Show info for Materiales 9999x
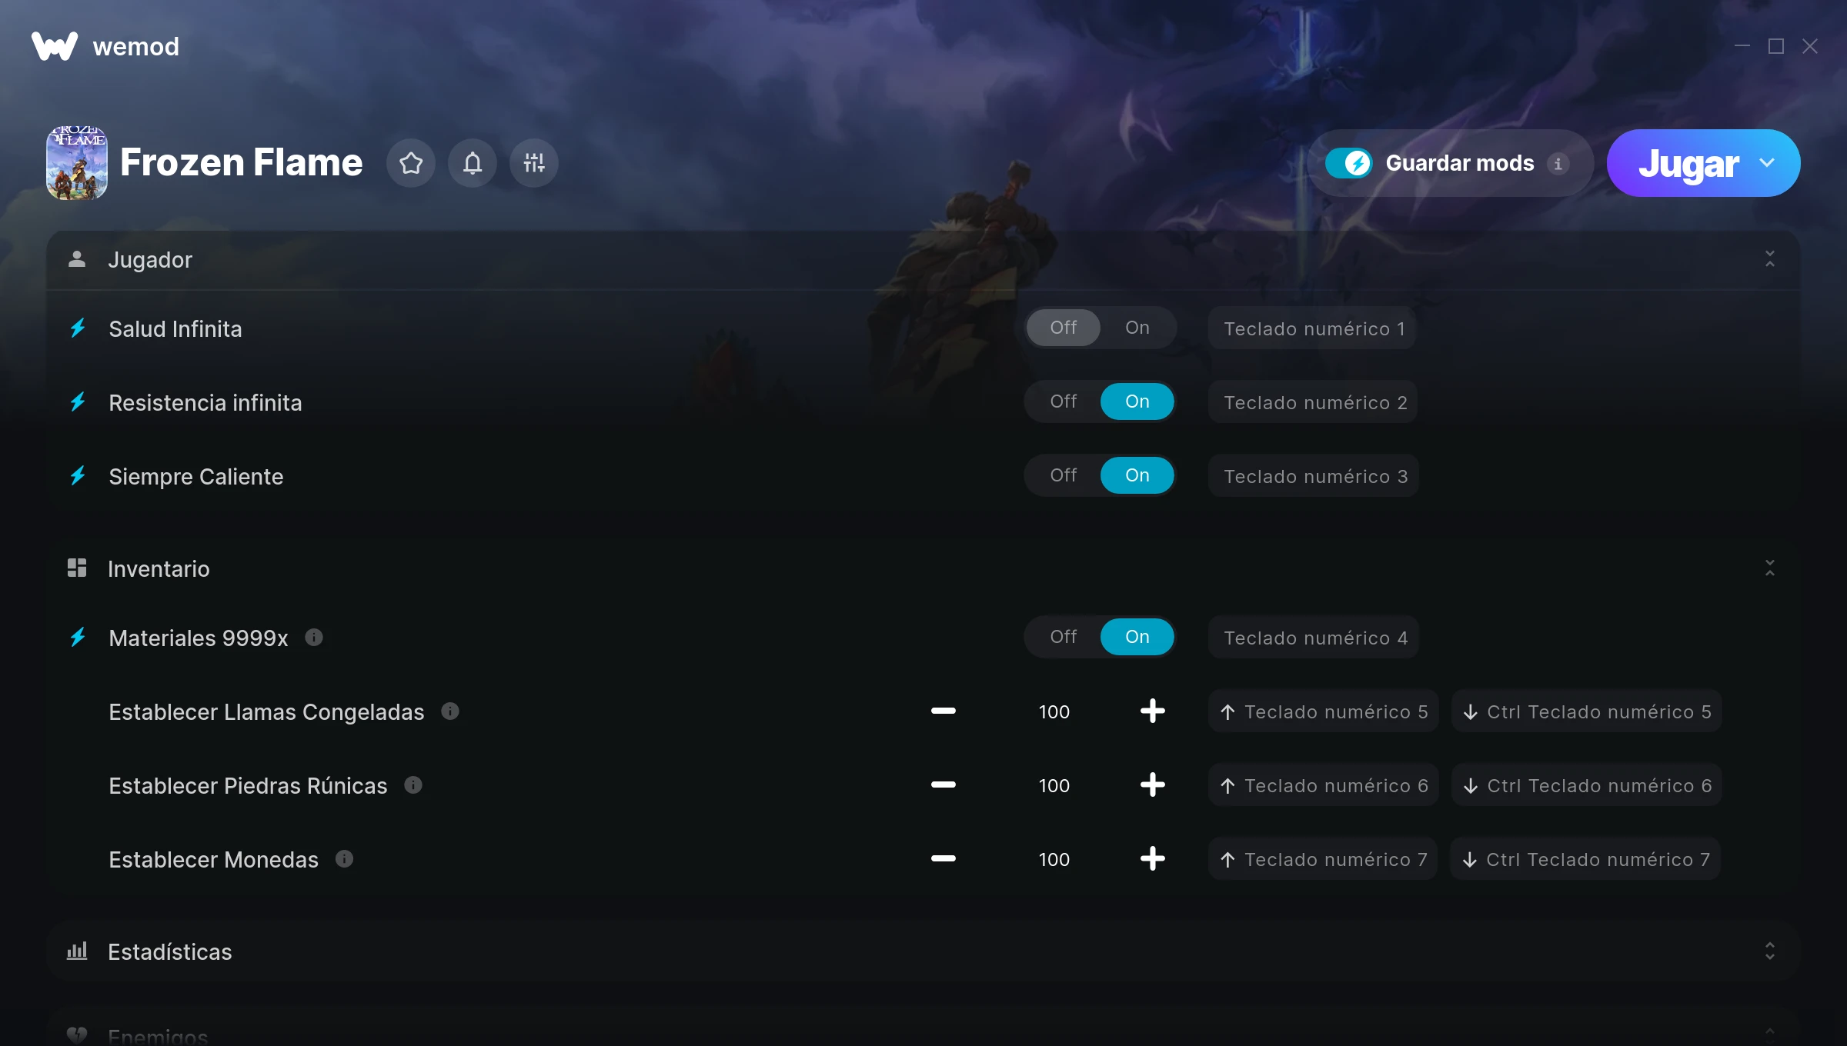The image size is (1847, 1046). click(314, 637)
